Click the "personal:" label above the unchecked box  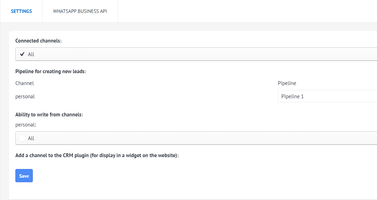pos(26,124)
